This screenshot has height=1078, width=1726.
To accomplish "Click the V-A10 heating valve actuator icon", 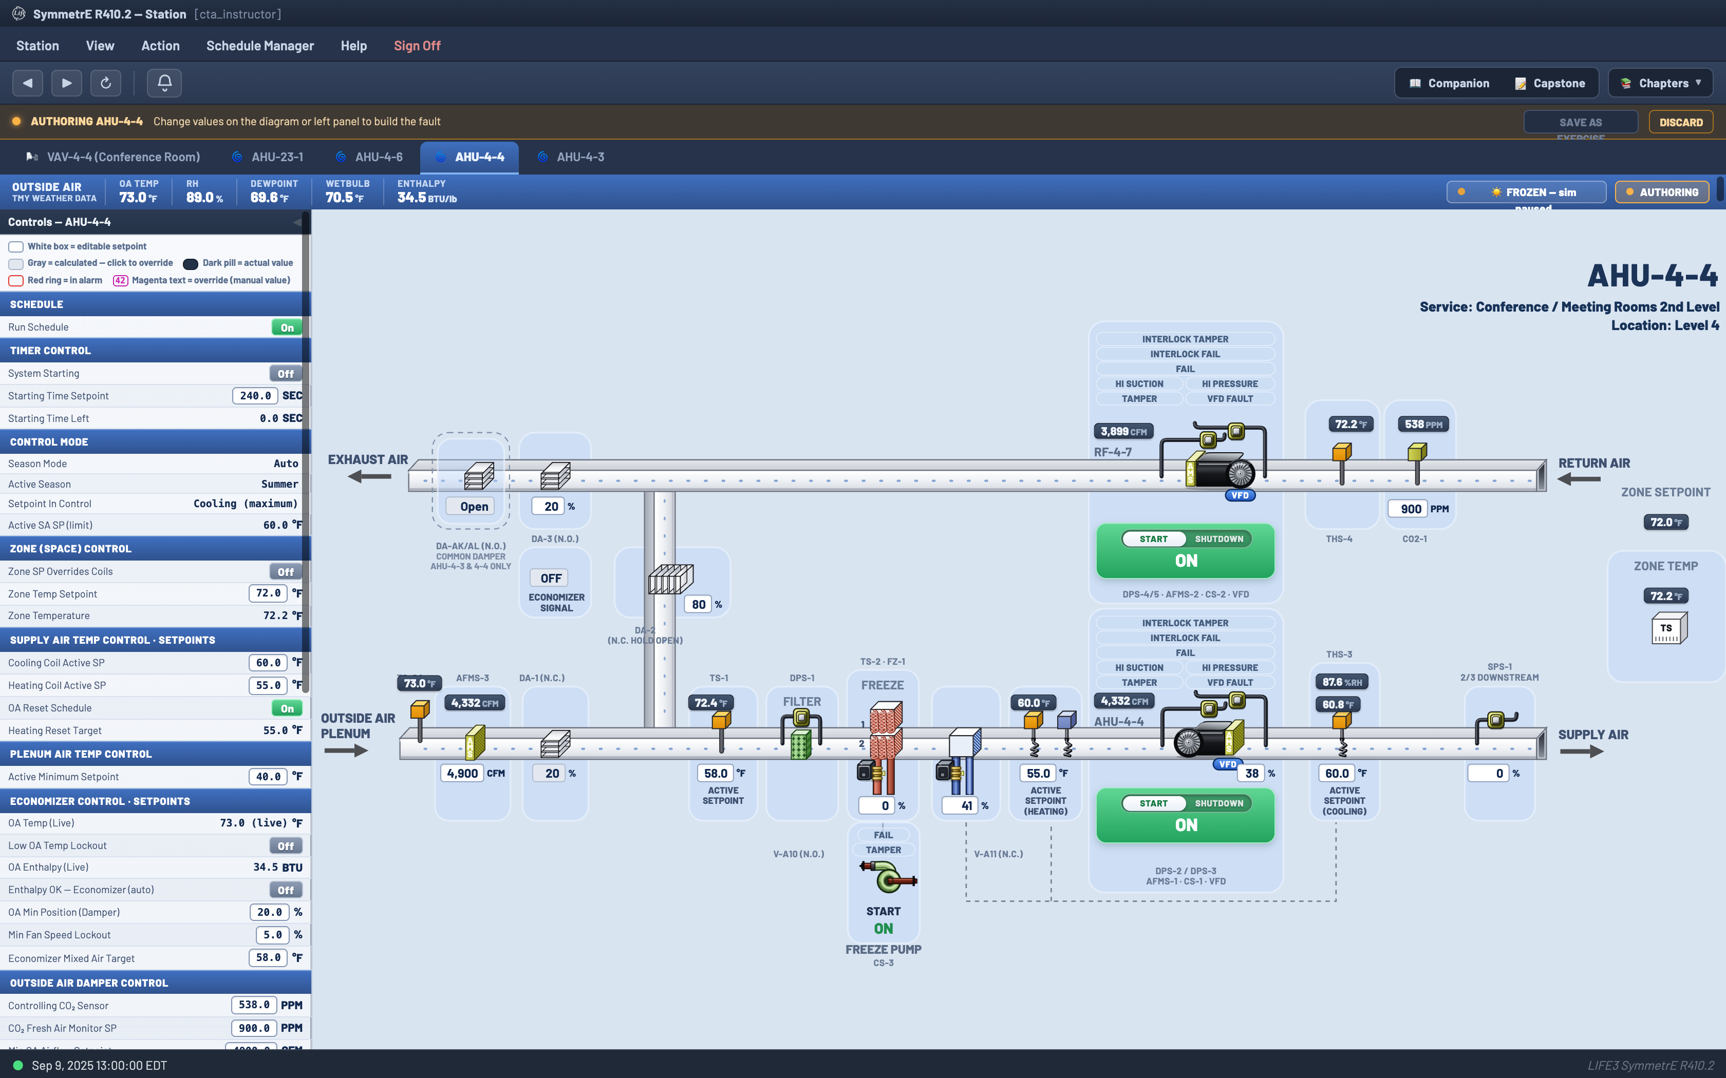I will tap(870, 772).
